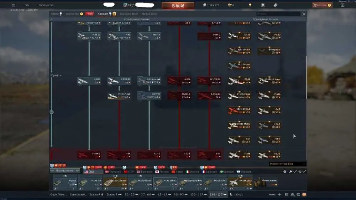
Task: Expand the game mode dropdown under tree
Action: coord(287,164)
